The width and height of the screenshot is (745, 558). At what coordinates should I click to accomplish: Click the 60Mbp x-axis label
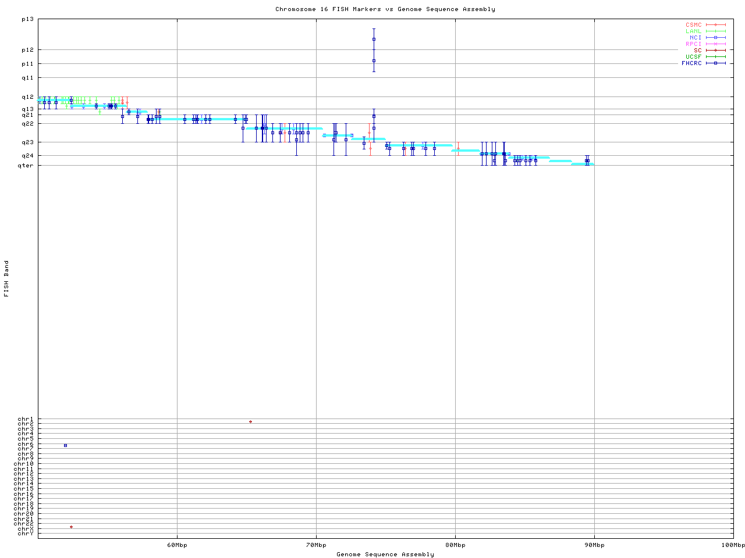[177, 545]
